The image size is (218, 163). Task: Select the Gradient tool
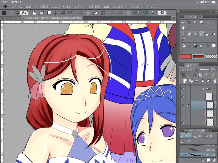195,46
